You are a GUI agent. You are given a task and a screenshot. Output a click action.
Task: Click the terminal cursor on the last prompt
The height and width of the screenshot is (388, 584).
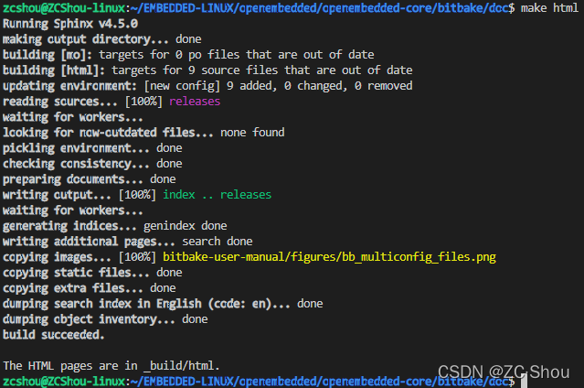pyautogui.click(x=524, y=382)
